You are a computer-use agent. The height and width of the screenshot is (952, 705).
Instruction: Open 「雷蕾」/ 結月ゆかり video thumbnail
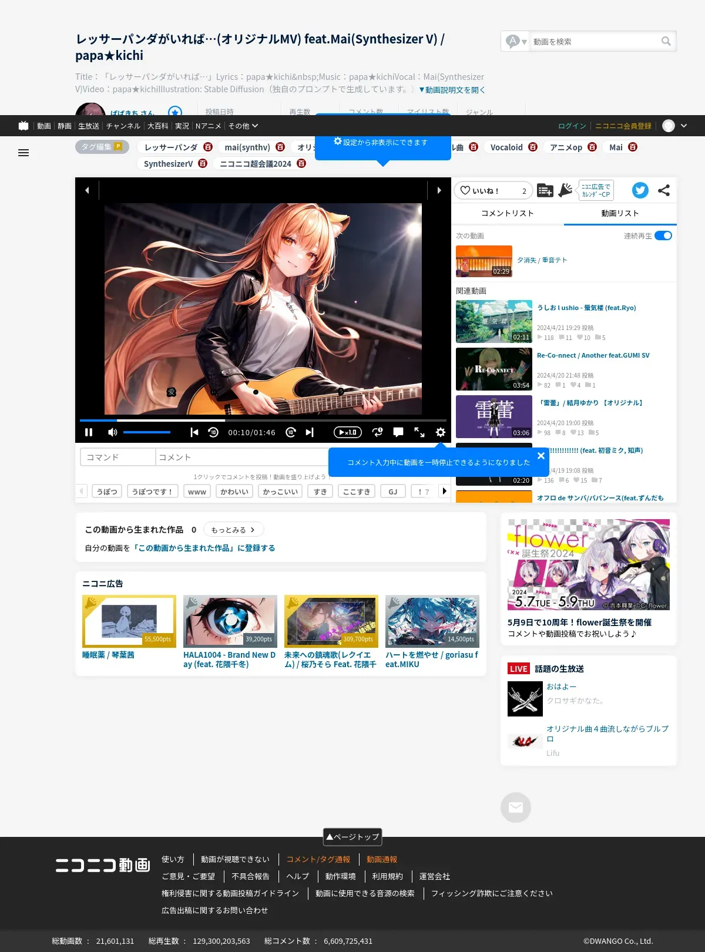click(x=494, y=416)
